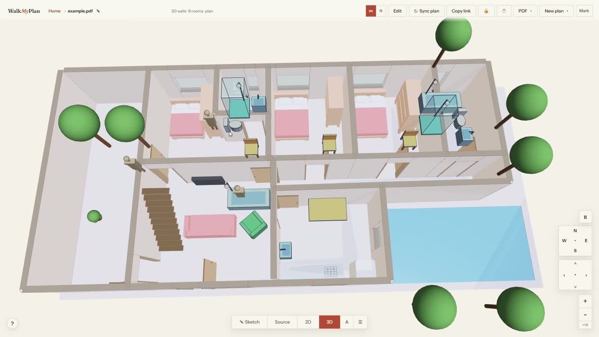Click the Edit button
This screenshot has height=337, width=599.
pos(397,11)
